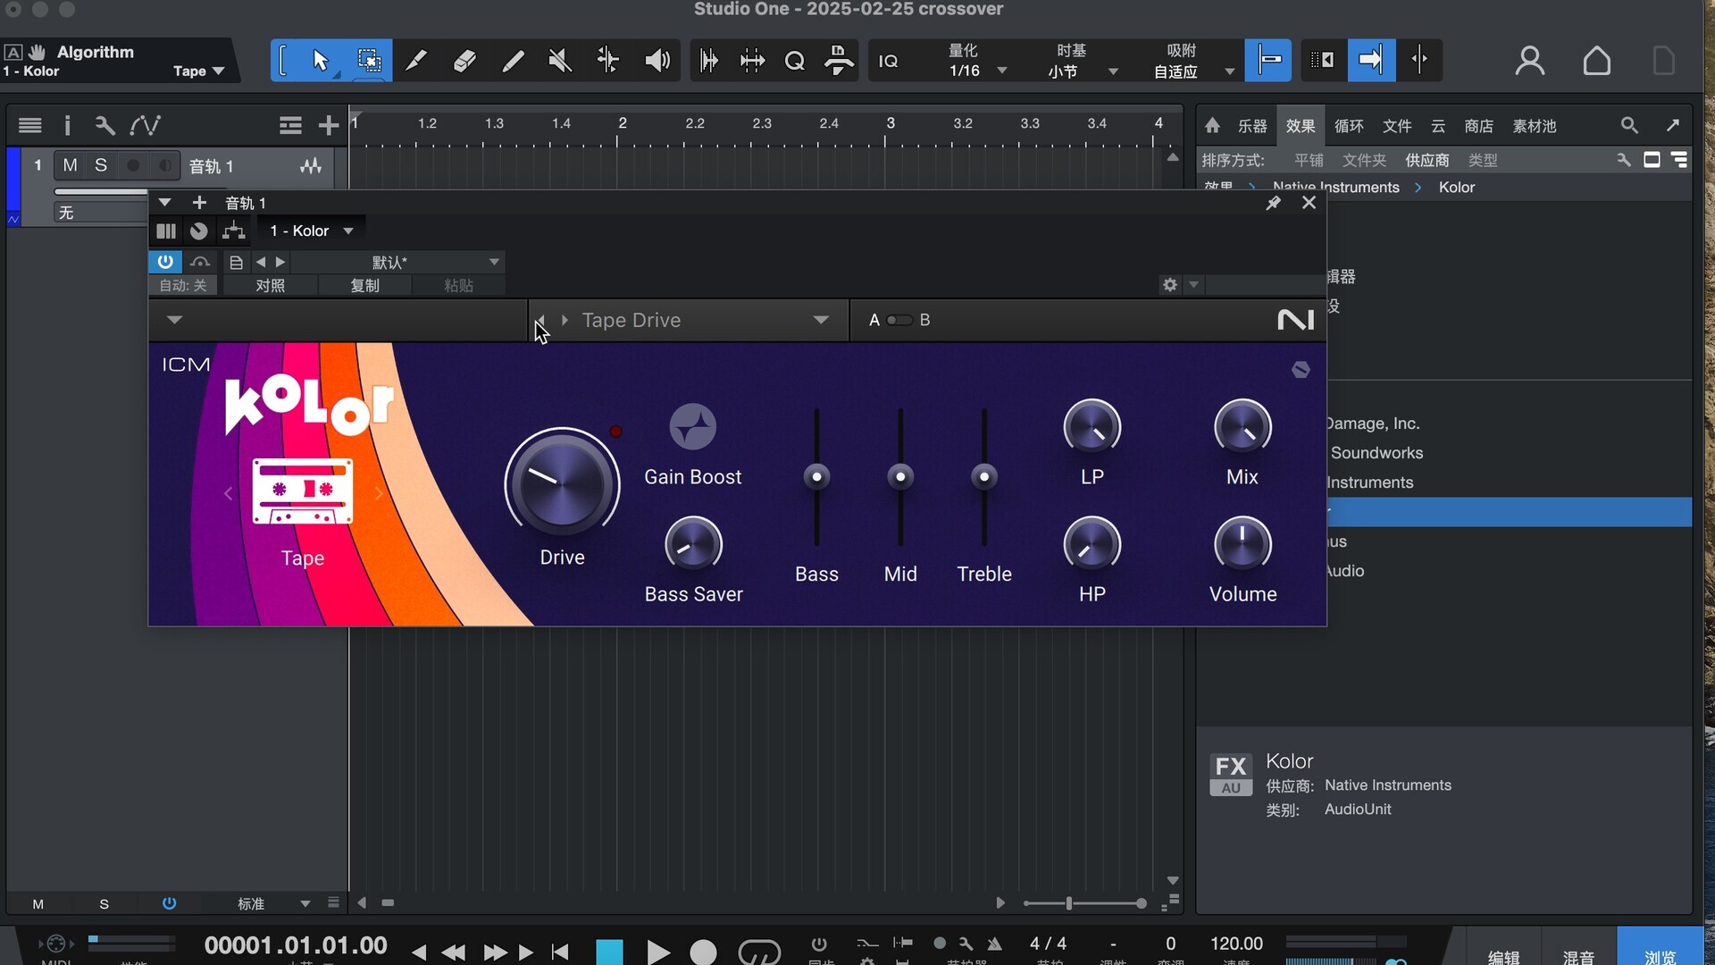Select the Eraser tool

(464, 61)
